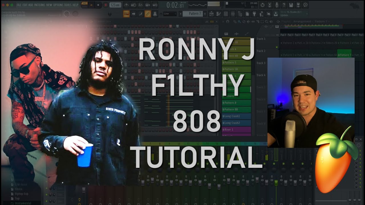
Task: Open the OPTIONS menu
Action: coord(58,5)
